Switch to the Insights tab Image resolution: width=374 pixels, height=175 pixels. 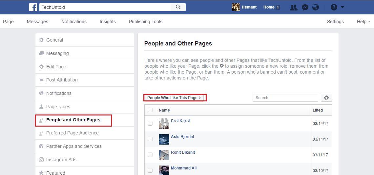click(108, 22)
